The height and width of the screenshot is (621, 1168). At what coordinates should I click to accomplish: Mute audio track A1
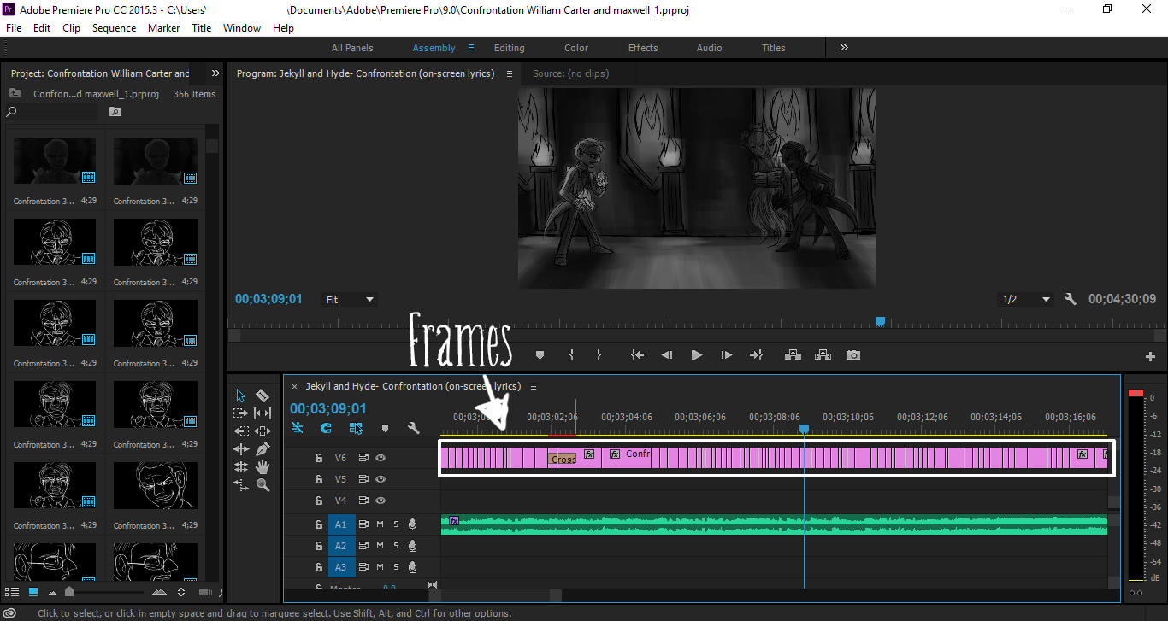380,524
